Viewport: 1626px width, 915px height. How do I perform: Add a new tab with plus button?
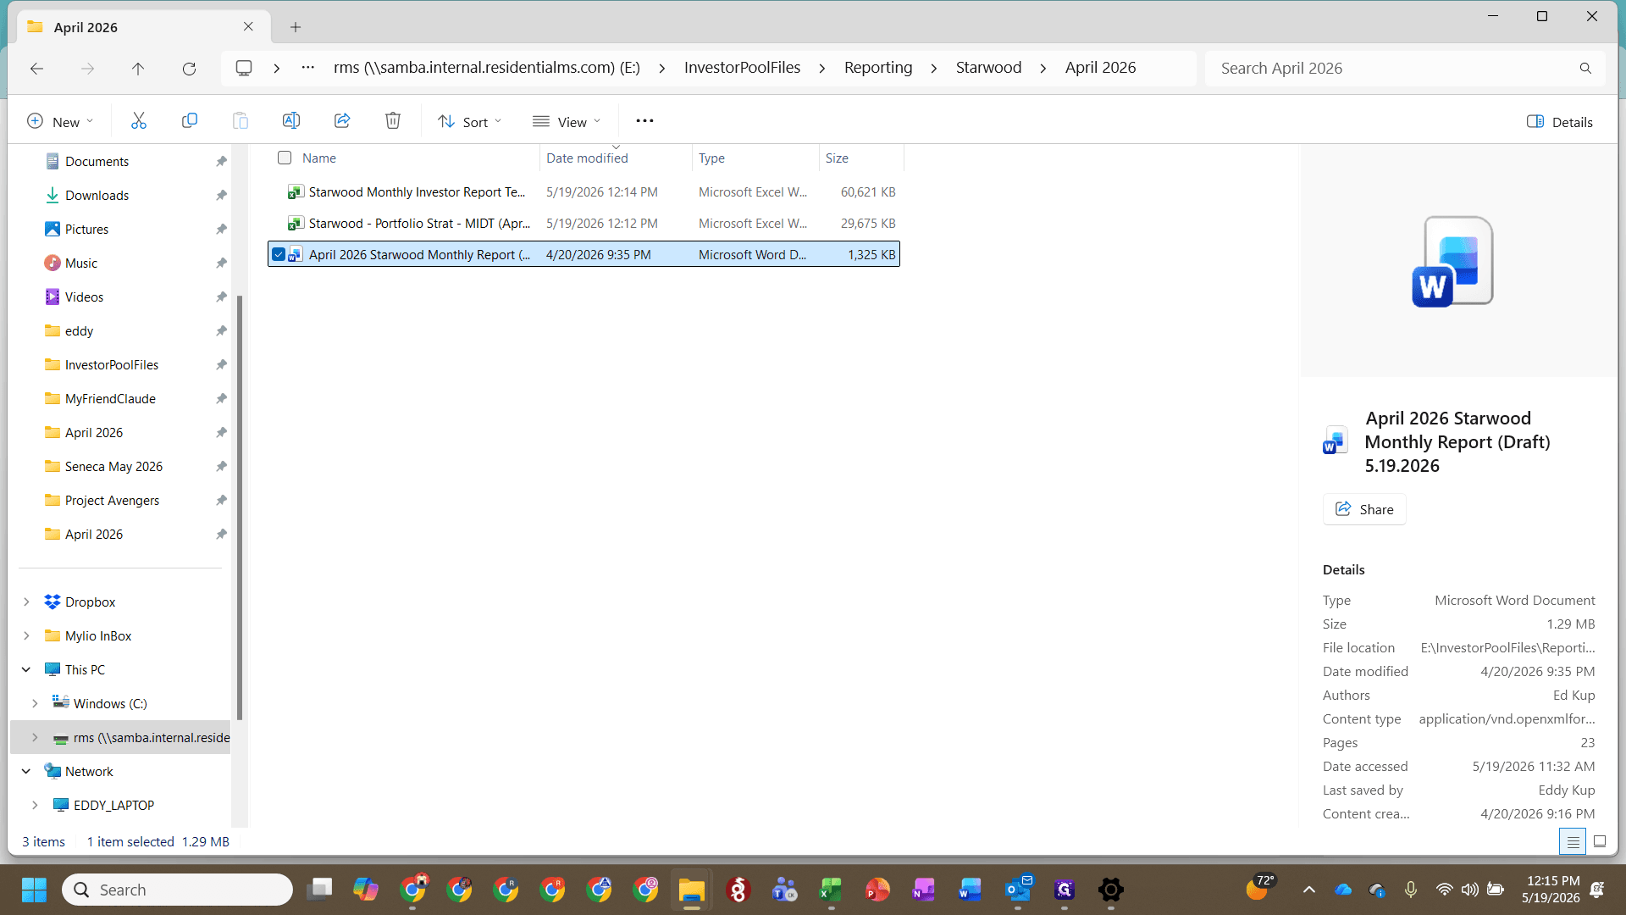pyautogui.click(x=296, y=27)
